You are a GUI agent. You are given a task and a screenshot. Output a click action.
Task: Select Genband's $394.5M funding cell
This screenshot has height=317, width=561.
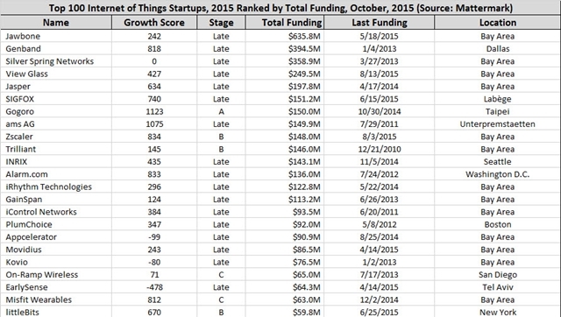285,49
